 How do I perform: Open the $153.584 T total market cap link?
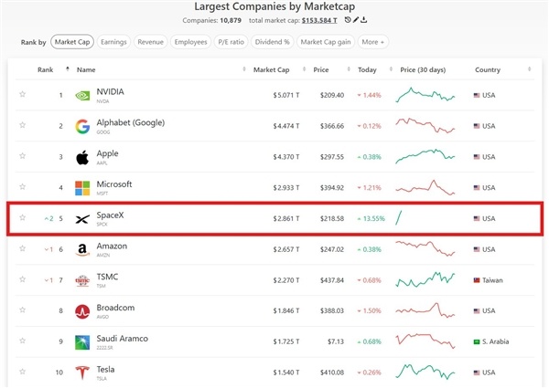pos(319,20)
